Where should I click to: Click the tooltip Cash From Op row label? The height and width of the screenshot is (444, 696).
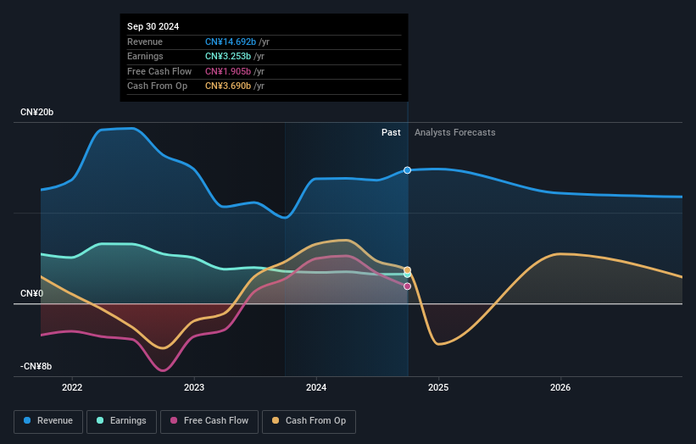click(x=157, y=86)
